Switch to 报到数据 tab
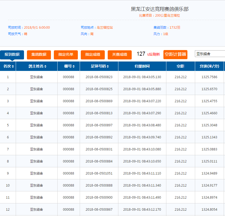 click(12, 54)
